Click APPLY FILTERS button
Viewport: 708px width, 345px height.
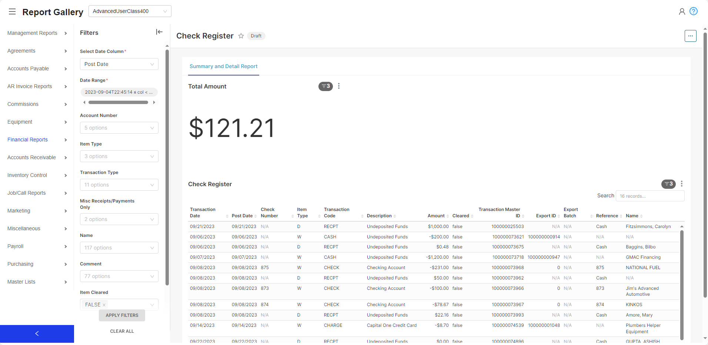pos(122,315)
